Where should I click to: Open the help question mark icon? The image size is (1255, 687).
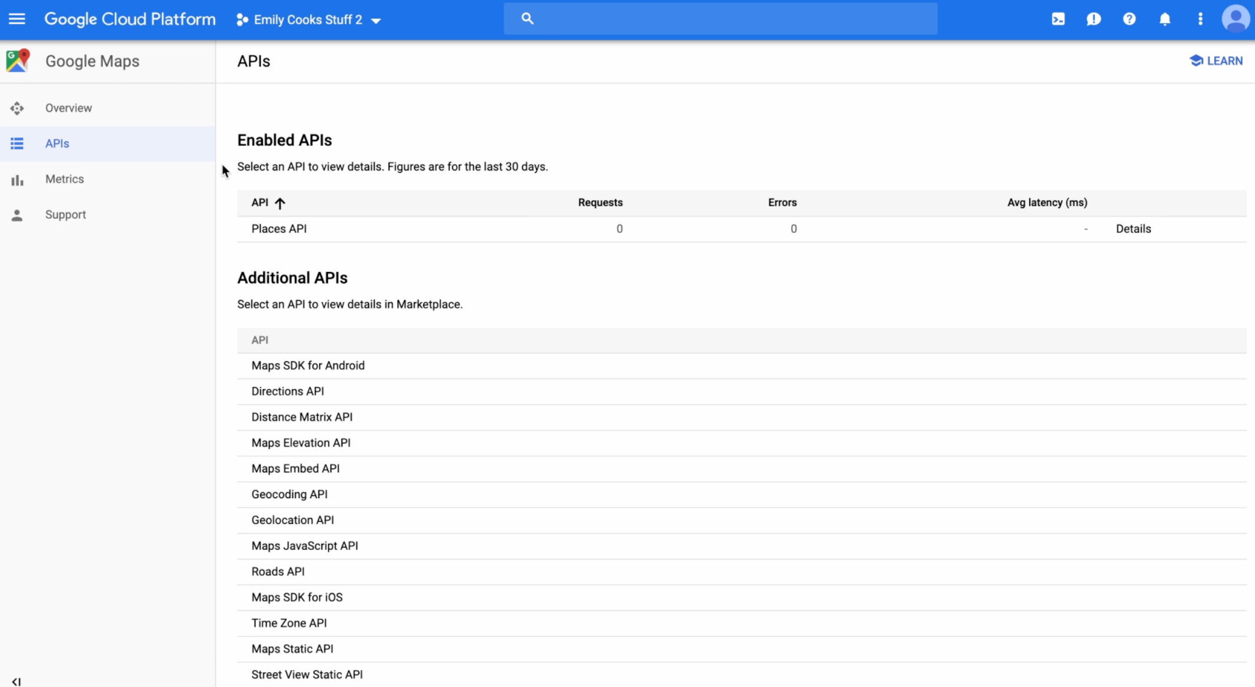point(1129,19)
